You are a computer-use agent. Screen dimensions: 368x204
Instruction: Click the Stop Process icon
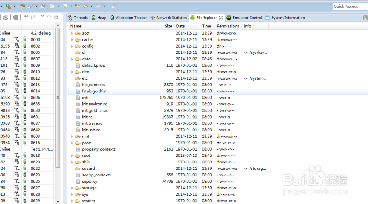16,18
